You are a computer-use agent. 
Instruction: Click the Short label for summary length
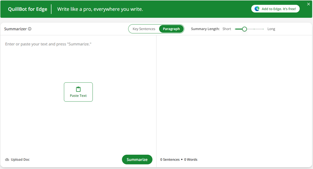point(227,29)
